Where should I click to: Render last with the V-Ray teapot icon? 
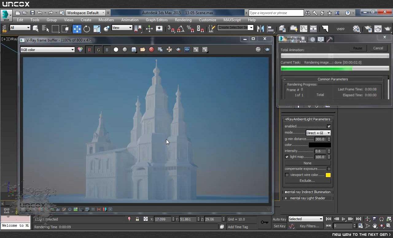pos(267,49)
